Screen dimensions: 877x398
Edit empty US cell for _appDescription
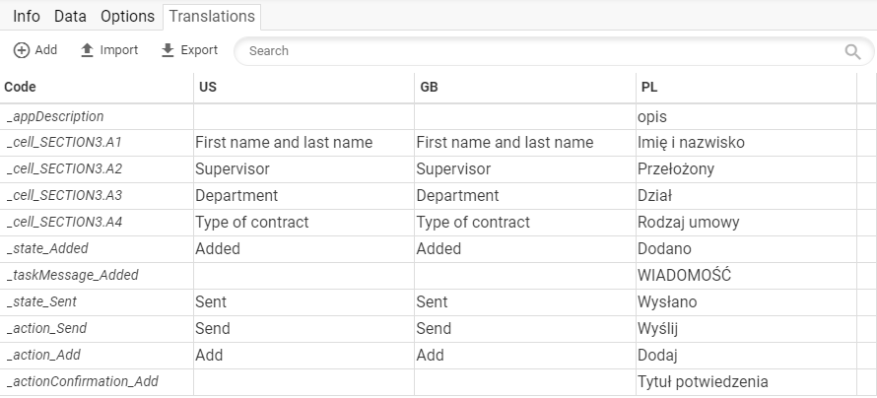click(304, 117)
